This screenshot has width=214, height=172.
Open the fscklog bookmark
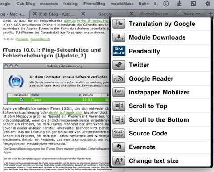(x=70, y=4)
